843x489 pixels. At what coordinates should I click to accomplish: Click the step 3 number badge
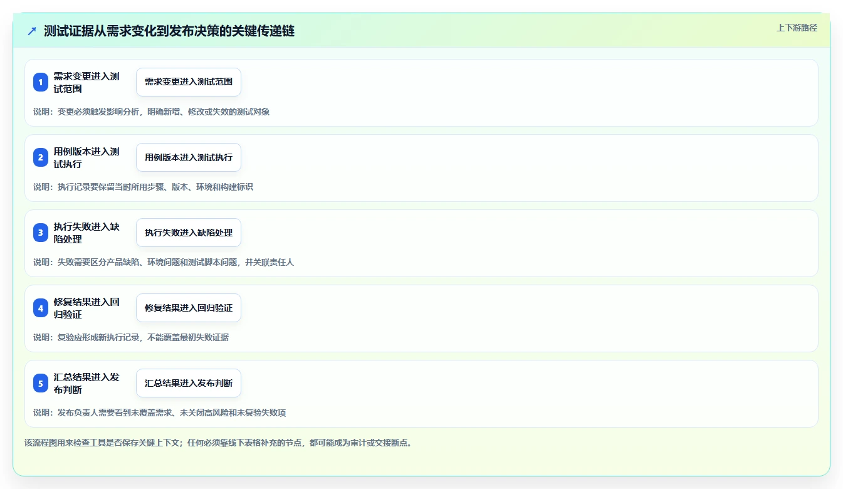[41, 233]
